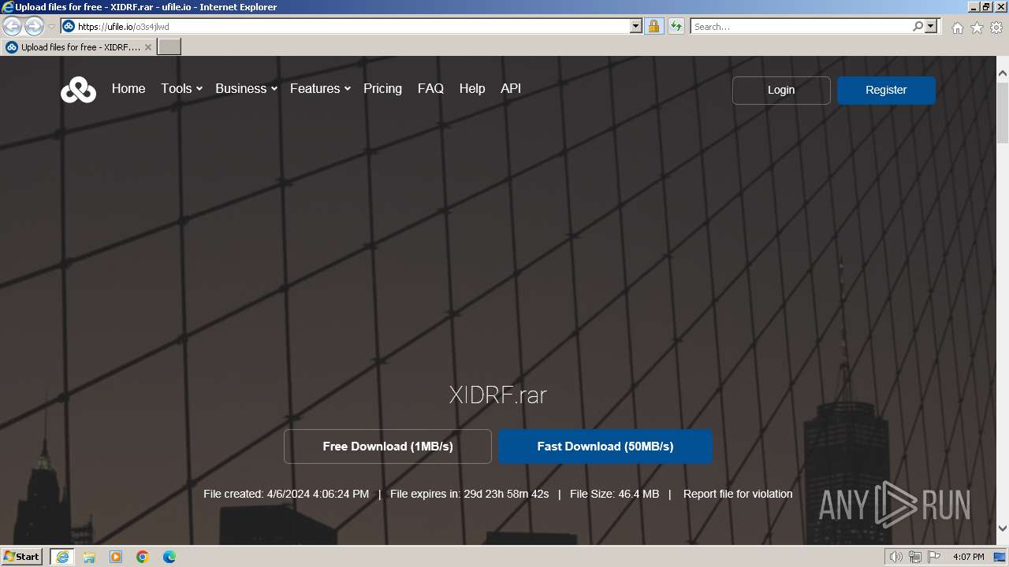Open Windows Media Player taskbar icon
This screenshot has height=567, width=1009.
tap(116, 557)
